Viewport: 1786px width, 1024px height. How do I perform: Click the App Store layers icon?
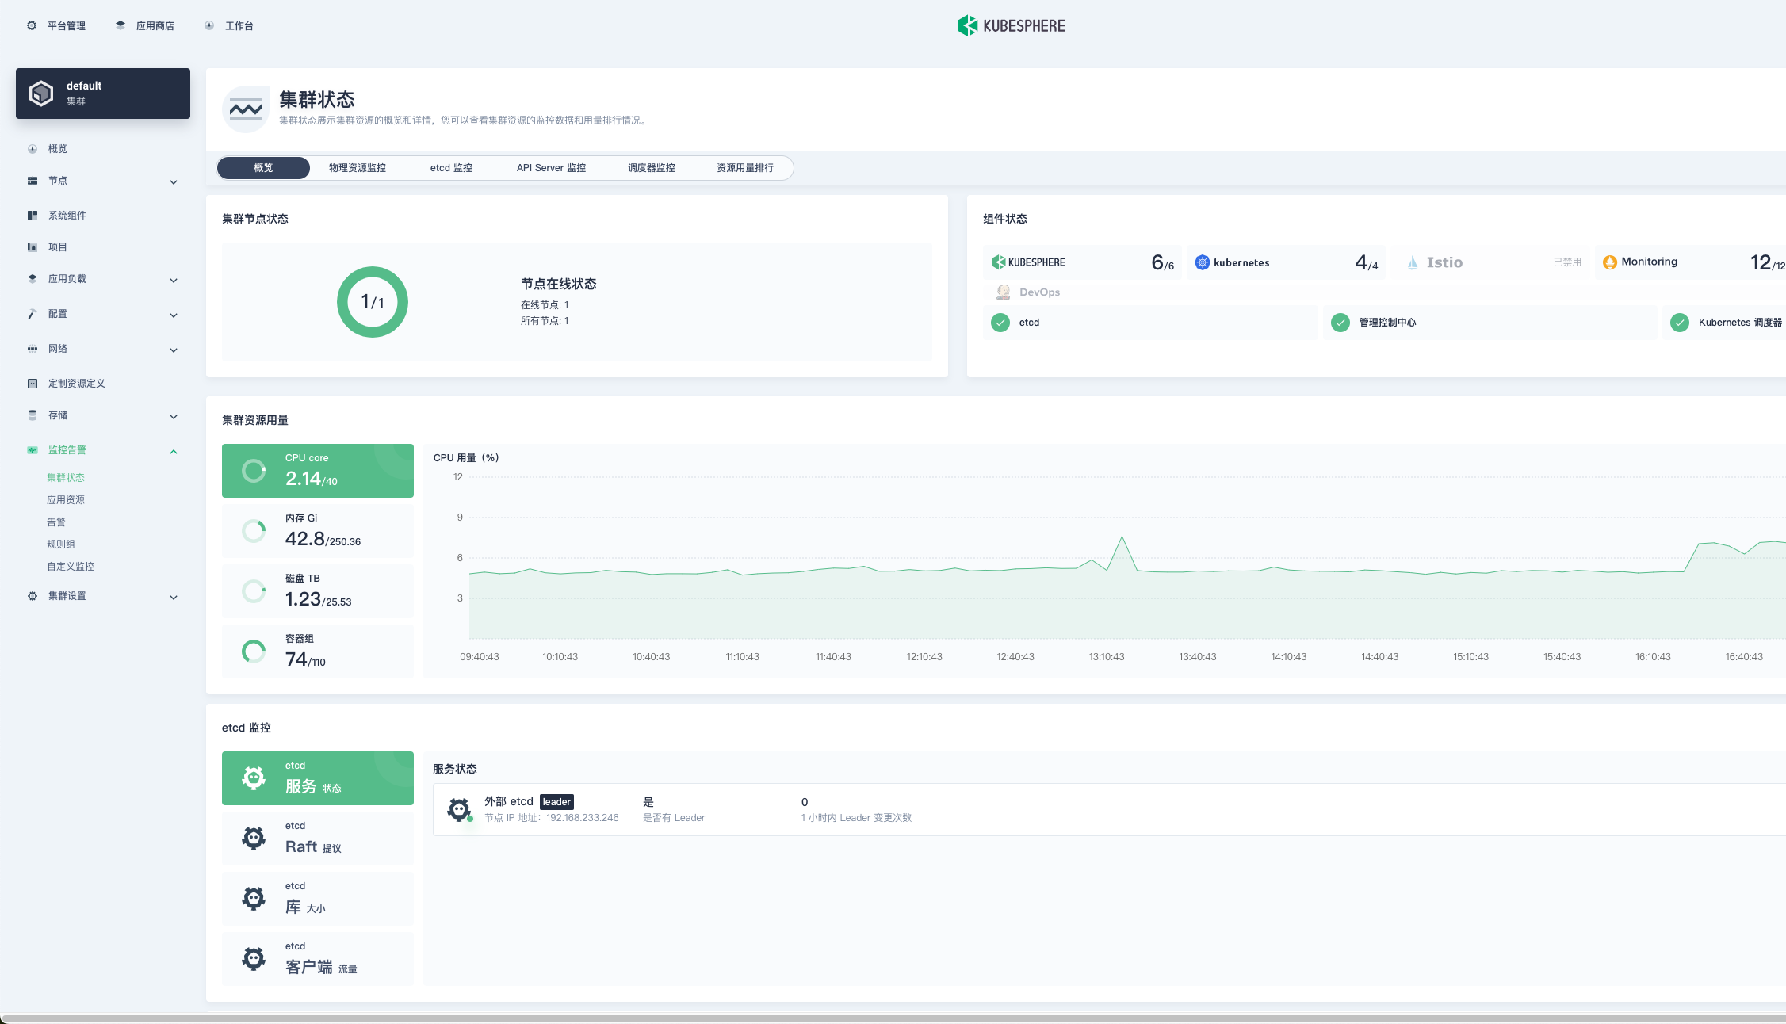(x=120, y=25)
